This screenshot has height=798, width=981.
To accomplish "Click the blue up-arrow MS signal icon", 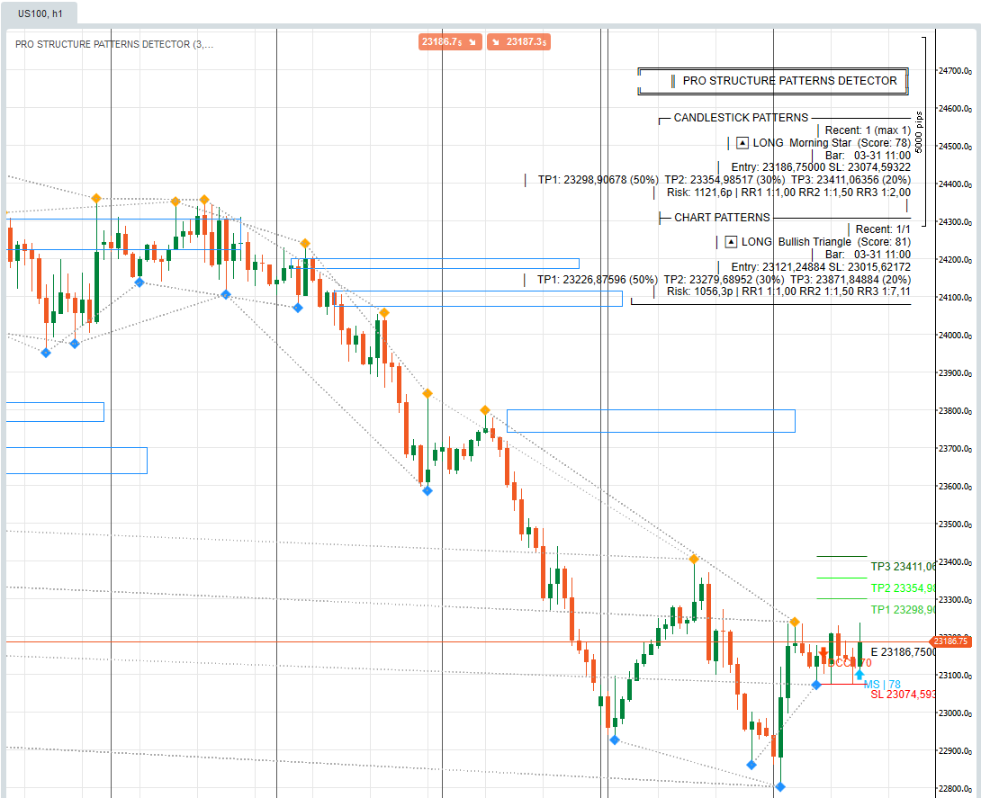I will 859,674.
